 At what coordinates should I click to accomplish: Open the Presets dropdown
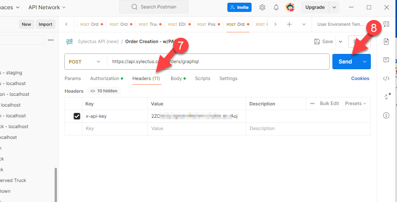(x=355, y=104)
